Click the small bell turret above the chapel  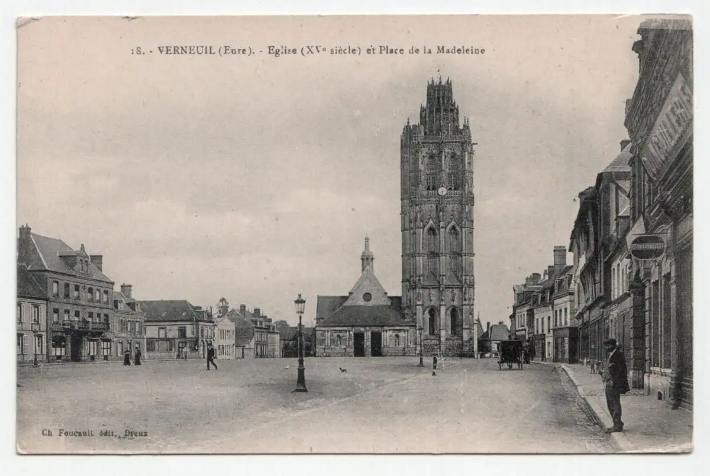[367, 255]
